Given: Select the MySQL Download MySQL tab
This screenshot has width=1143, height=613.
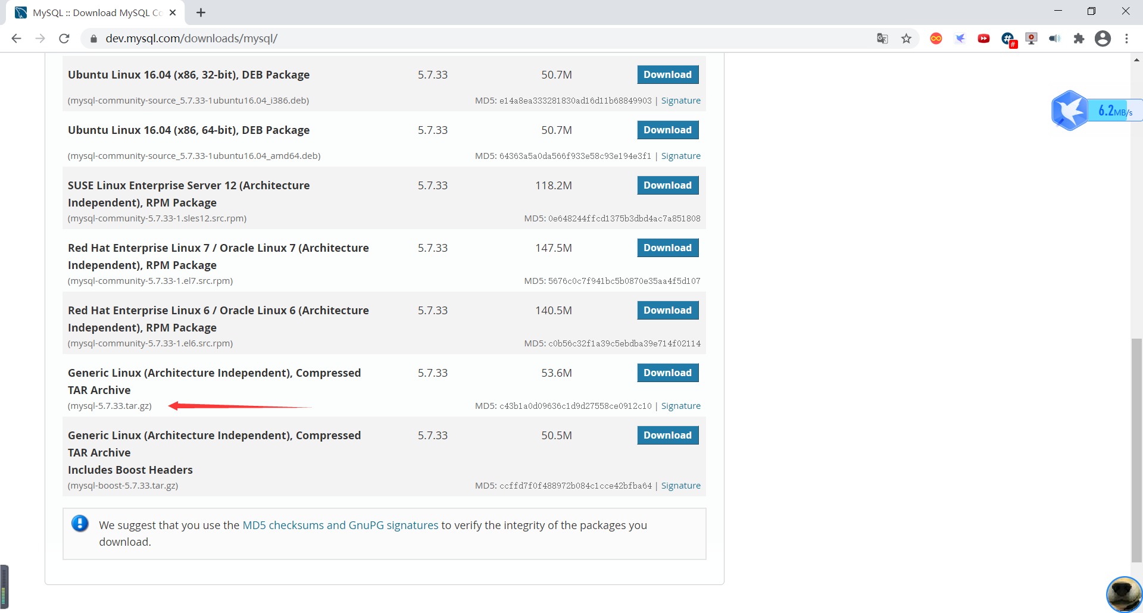Looking at the screenshot, I should 95,12.
